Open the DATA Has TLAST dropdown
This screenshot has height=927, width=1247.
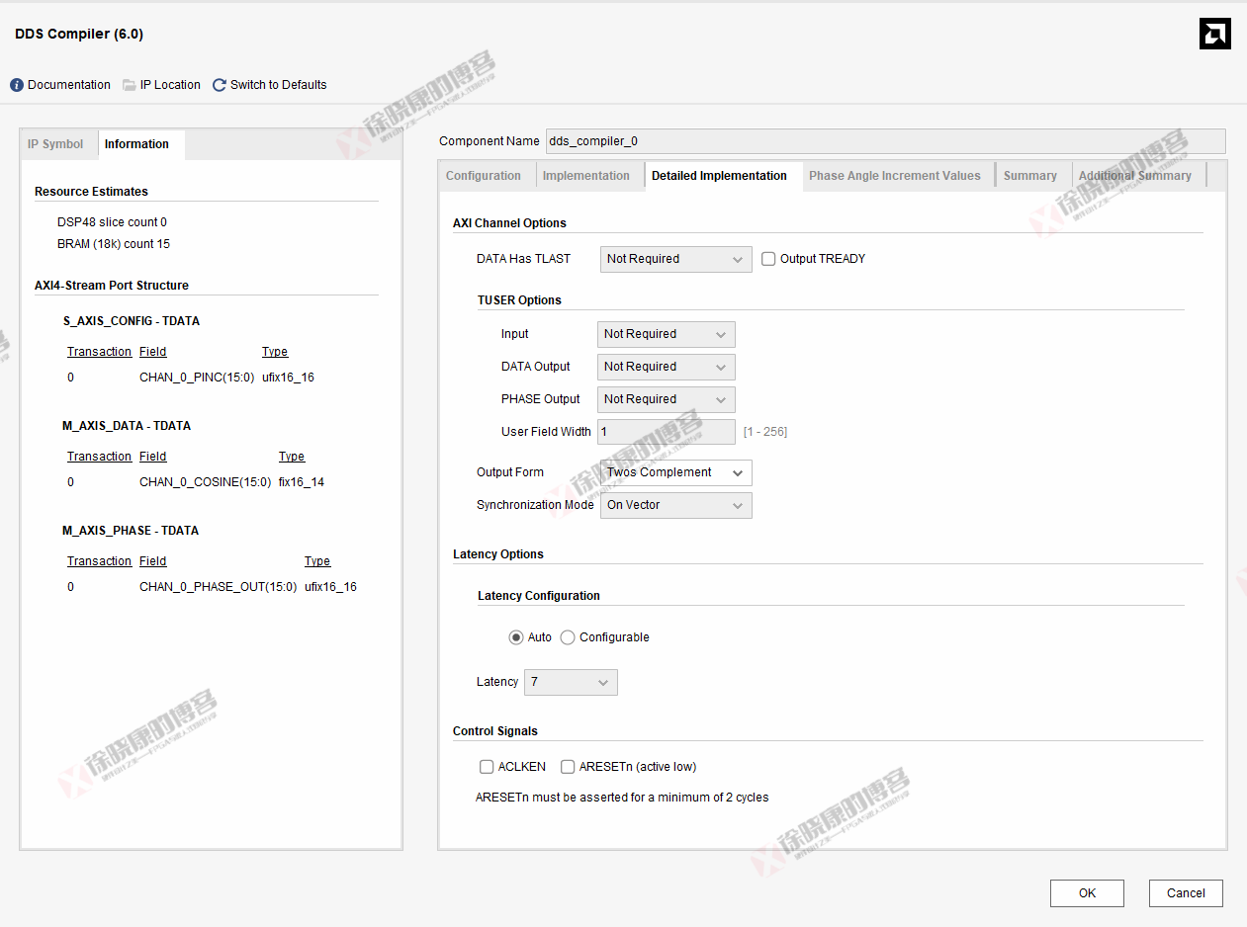(x=675, y=259)
